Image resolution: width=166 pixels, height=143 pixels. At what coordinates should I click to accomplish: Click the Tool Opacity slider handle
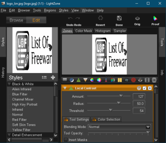click(148, 132)
